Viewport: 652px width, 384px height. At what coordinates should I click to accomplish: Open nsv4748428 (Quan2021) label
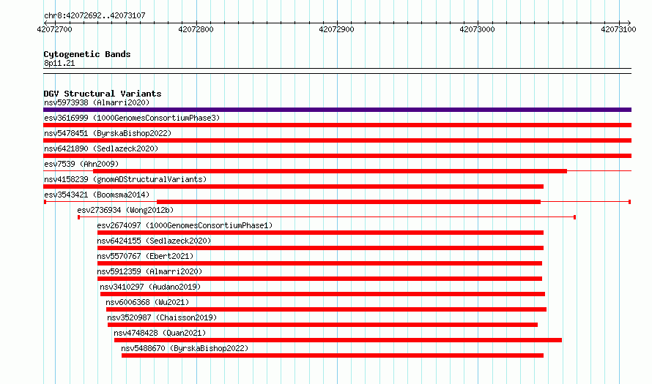(160, 333)
